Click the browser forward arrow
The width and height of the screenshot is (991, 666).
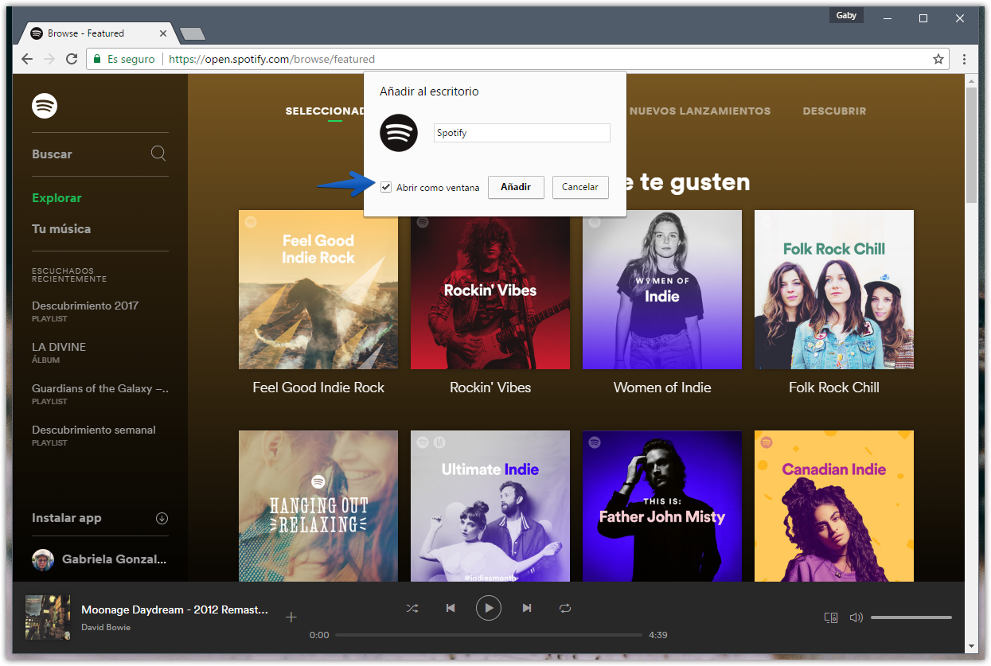49,59
